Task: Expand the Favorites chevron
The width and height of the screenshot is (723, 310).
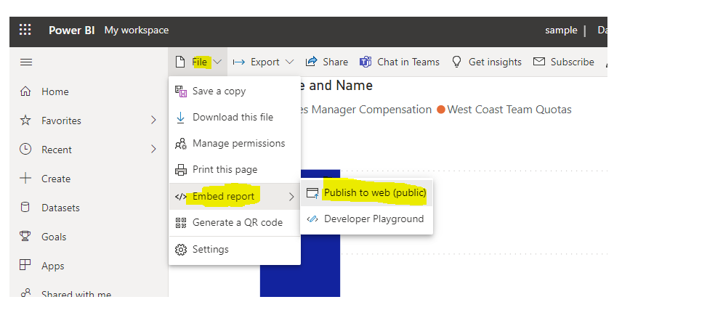Action: (x=153, y=121)
